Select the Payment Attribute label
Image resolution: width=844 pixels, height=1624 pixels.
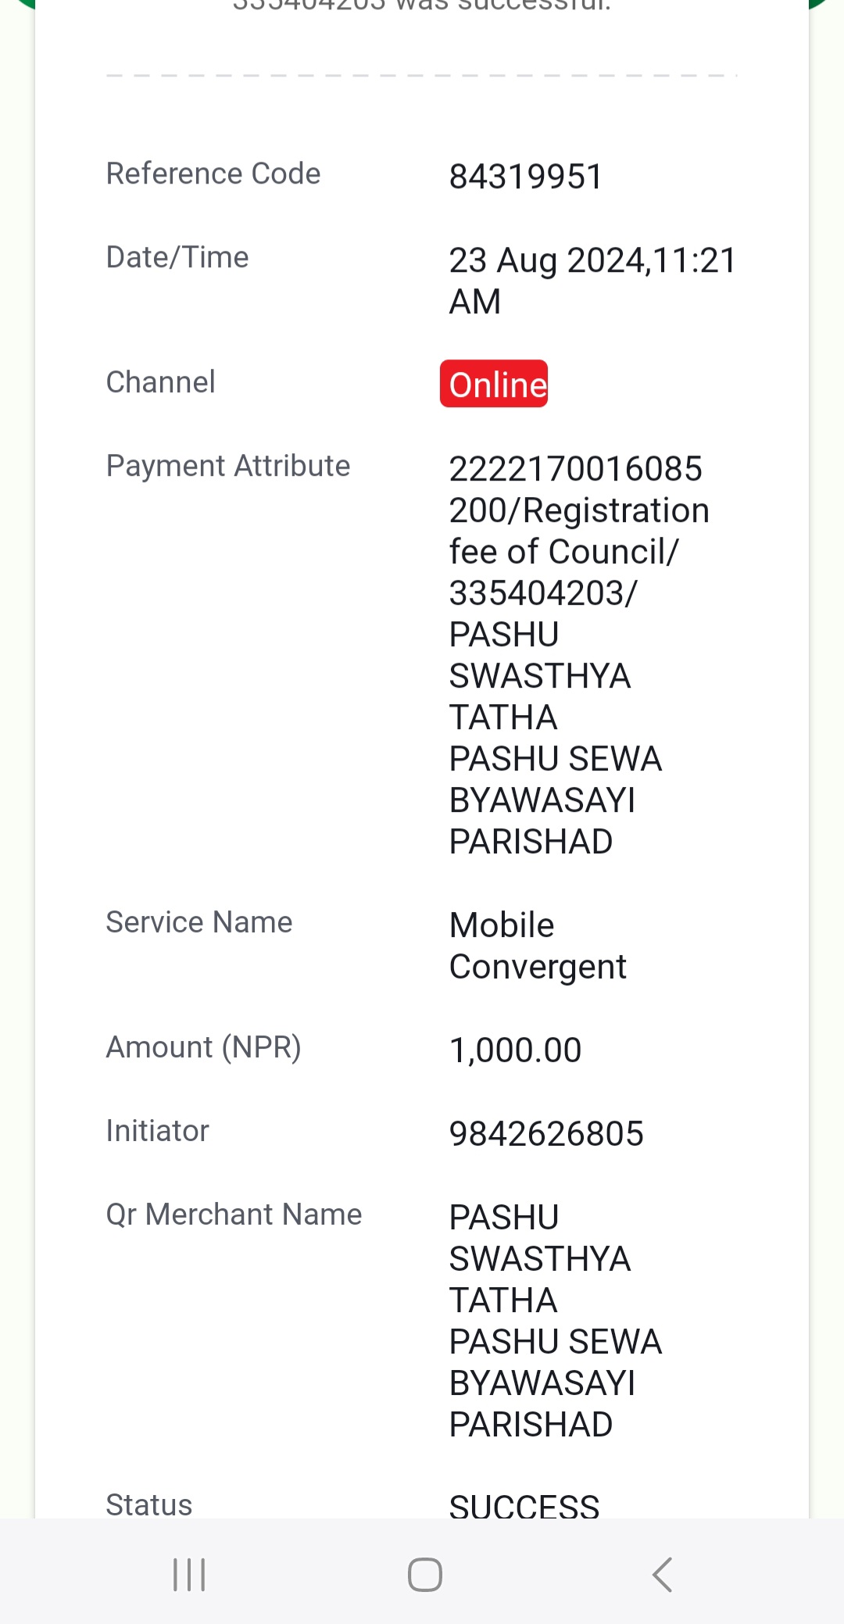(228, 466)
